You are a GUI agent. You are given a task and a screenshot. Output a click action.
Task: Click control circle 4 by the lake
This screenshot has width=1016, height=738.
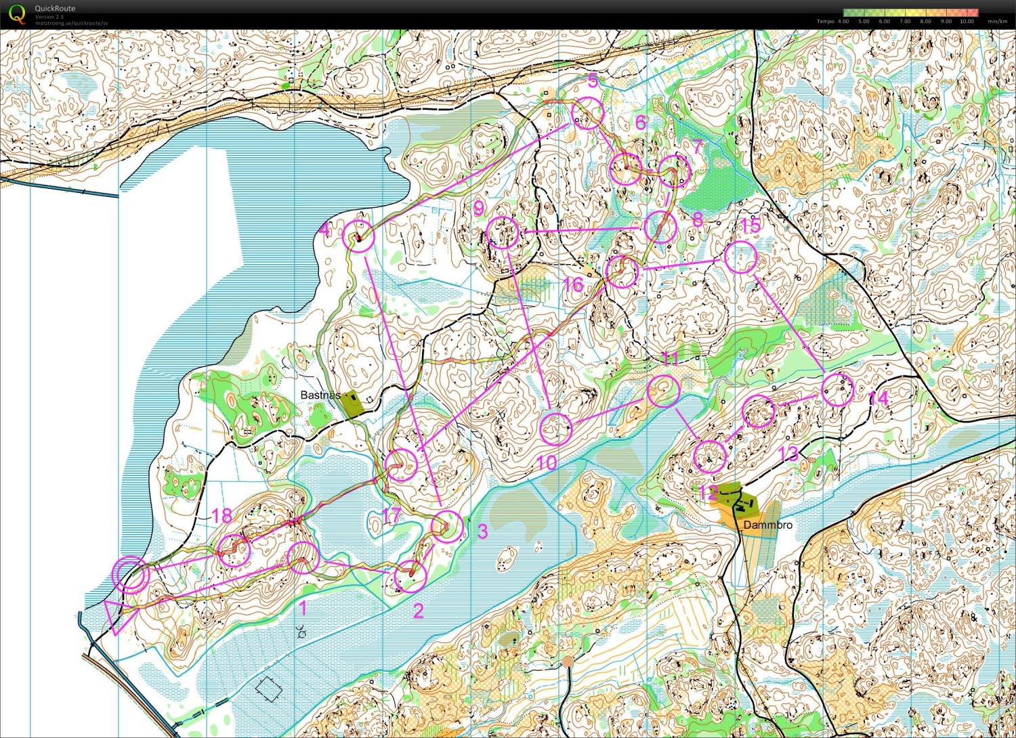pos(359,236)
